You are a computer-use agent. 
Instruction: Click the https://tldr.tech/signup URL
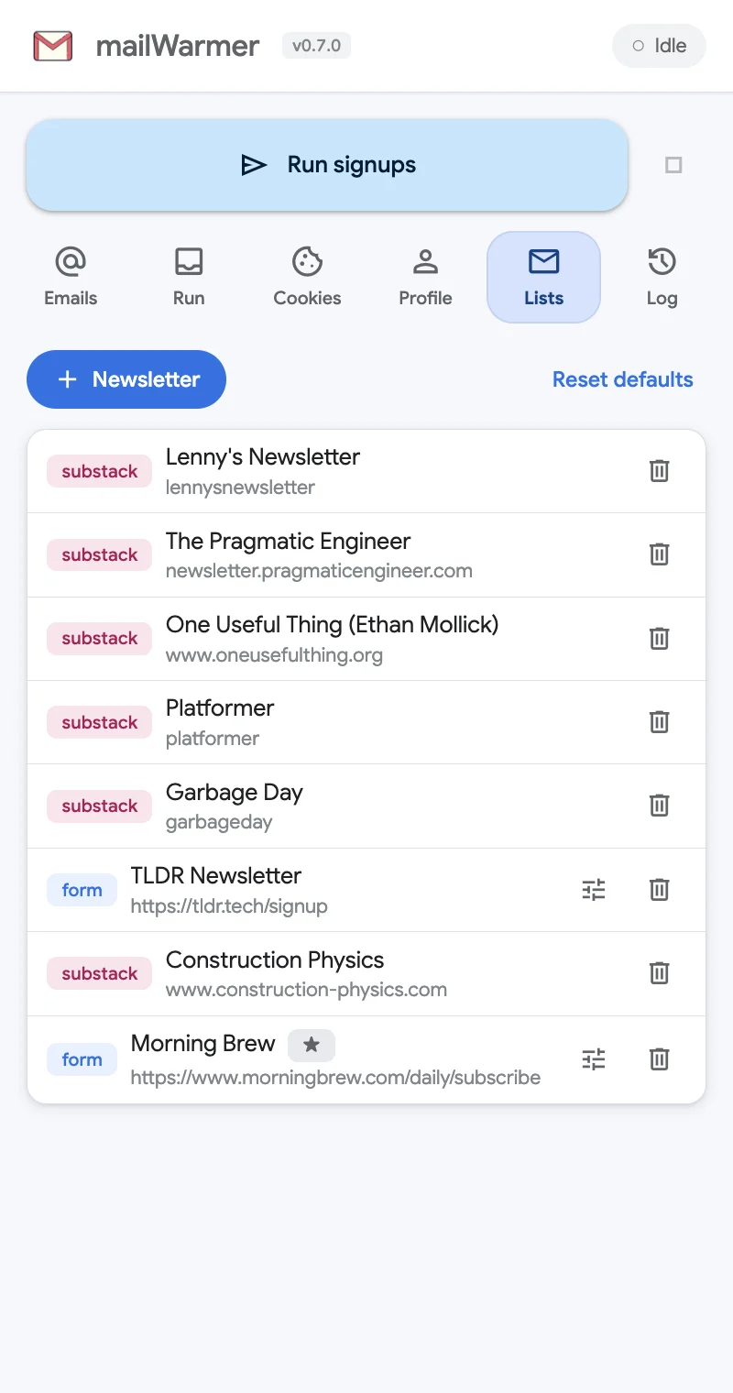[x=229, y=906]
